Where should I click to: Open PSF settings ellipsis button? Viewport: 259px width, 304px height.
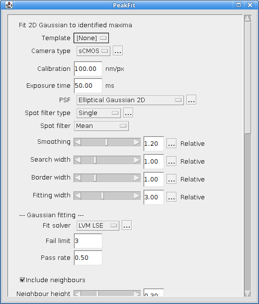[191, 100]
